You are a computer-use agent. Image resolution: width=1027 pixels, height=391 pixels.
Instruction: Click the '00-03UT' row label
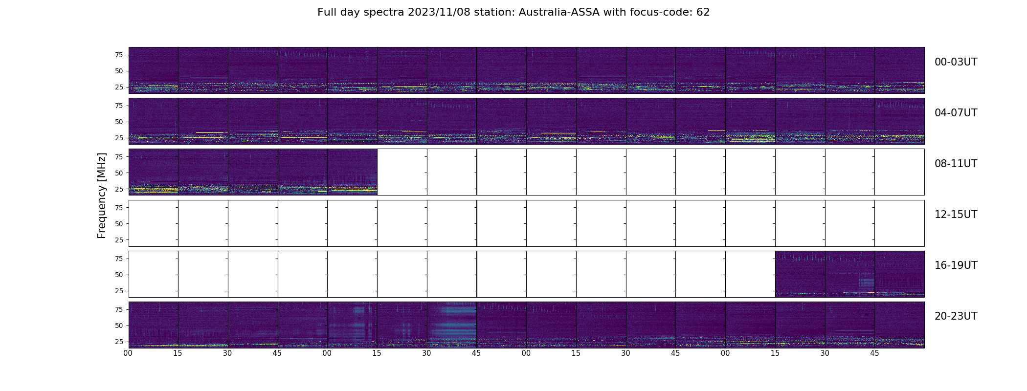956,62
